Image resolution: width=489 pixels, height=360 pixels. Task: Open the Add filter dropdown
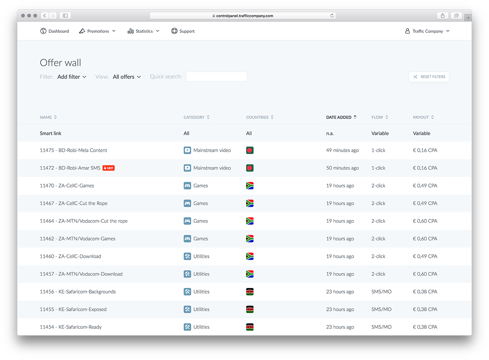(x=72, y=77)
